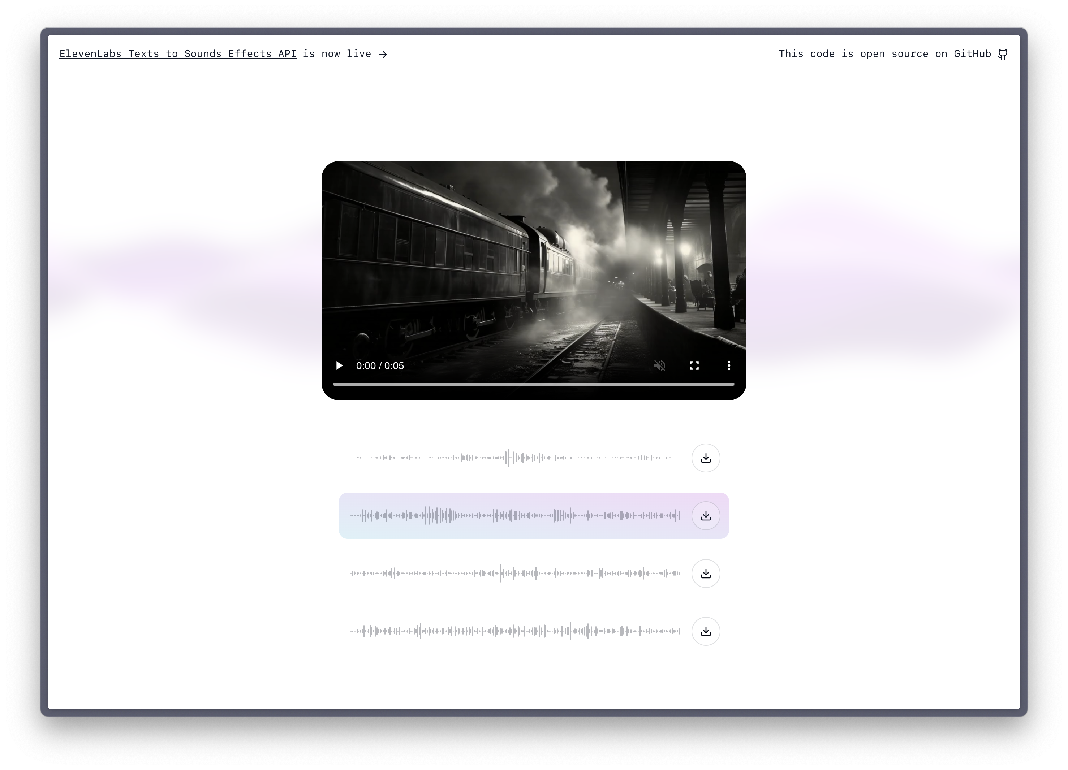
Task: Unmute the video audio
Action: click(x=659, y=366)
